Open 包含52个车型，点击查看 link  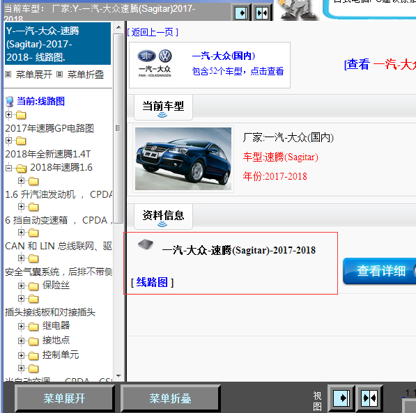pyautogui.click(x=238, y=71)
